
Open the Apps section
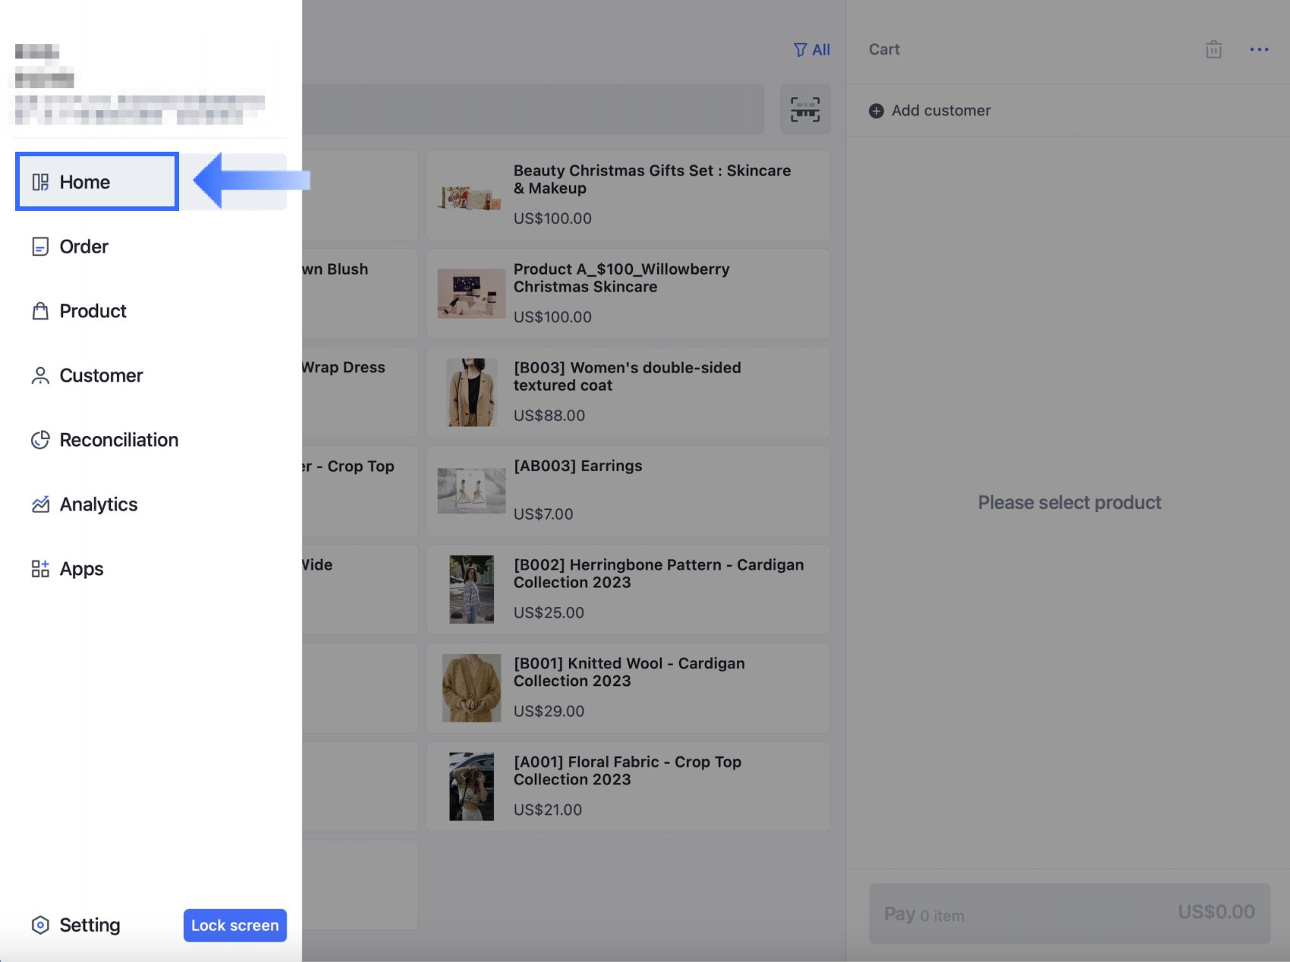point(150,569)
